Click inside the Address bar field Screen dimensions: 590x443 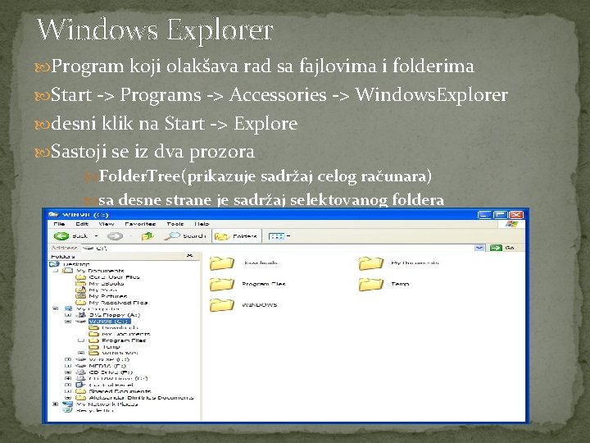[x=279, y=248]
